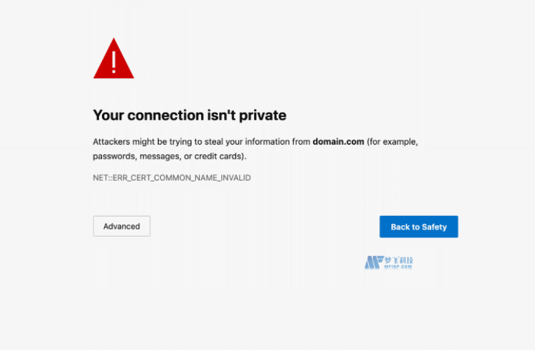Click the red warning triangle icon

click(113, 60)
